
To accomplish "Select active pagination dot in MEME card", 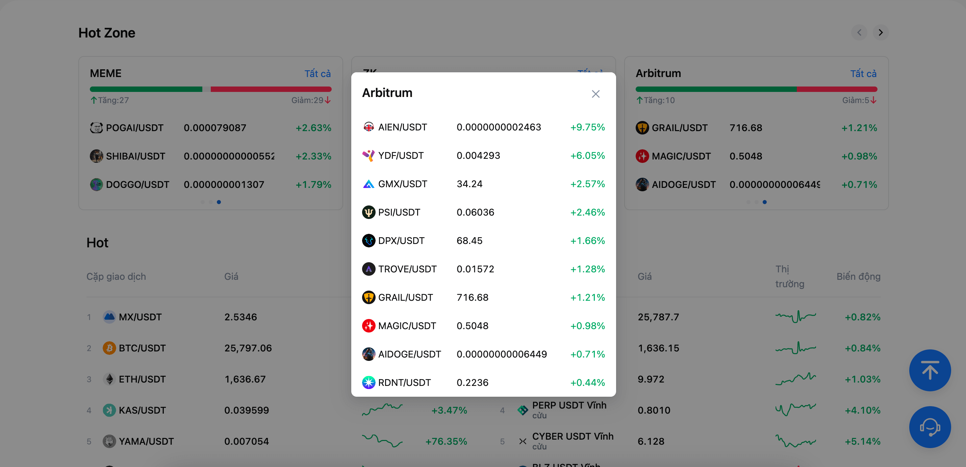I will pos(219,202).
